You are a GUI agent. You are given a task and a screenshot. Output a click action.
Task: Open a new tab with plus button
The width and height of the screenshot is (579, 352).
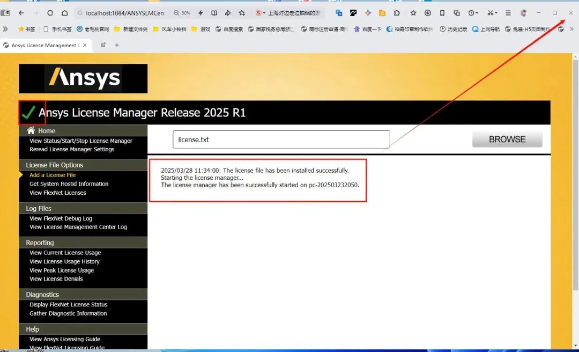click(x=117, y=45)
